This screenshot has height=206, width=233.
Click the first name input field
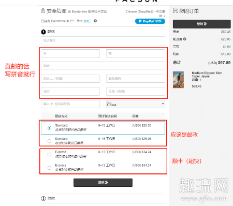(x=70, y=53)
